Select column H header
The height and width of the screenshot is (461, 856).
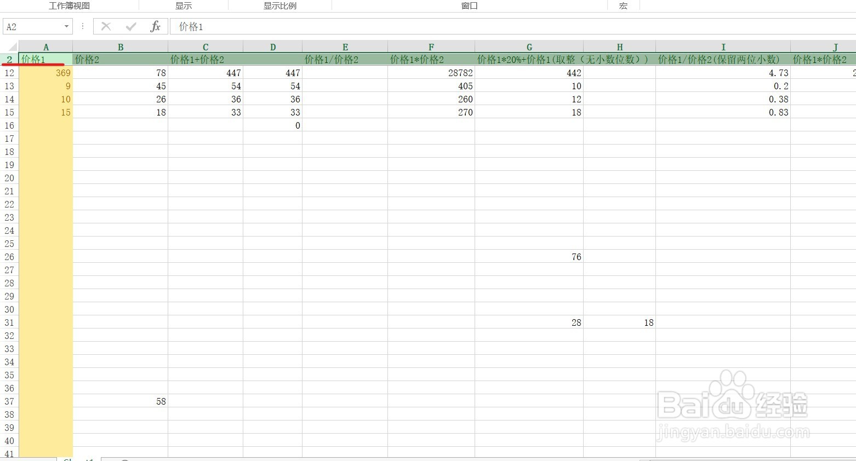(620, 47)
